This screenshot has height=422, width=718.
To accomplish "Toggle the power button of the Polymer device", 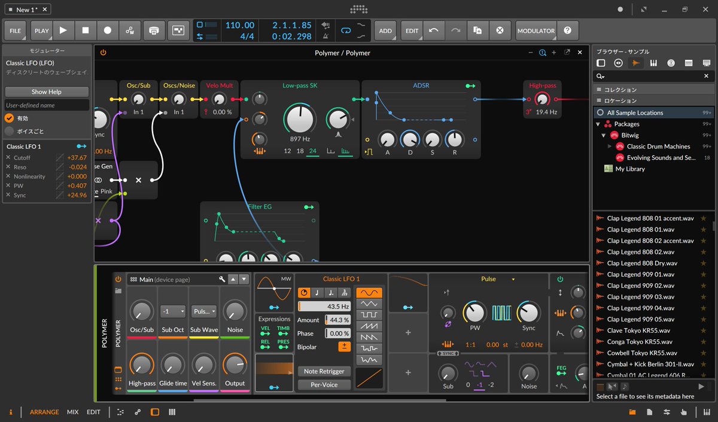I will (117, 279).
